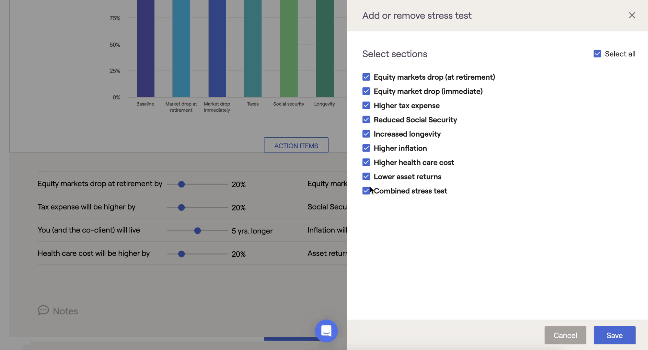The height and width of the screenshot is (350, 648).
Task: Click the Cancel button
Action: [x=565, y=335]
